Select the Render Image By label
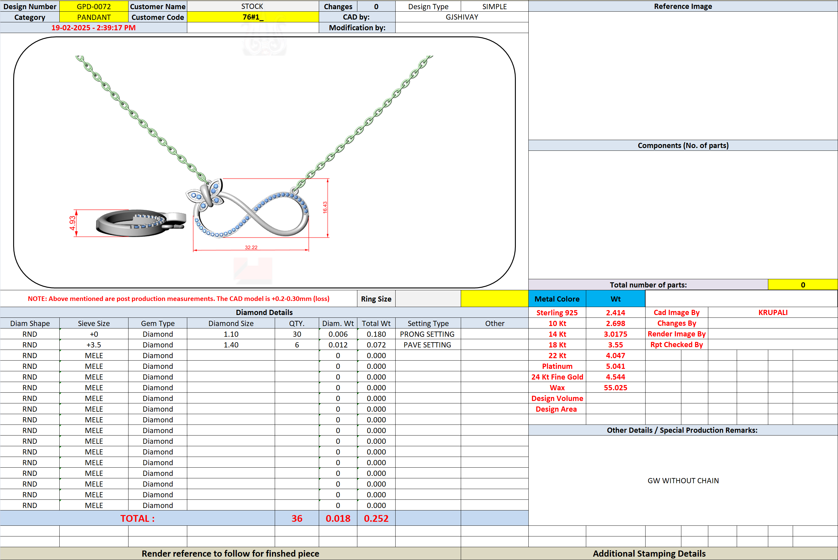 [x=676, y=334]
